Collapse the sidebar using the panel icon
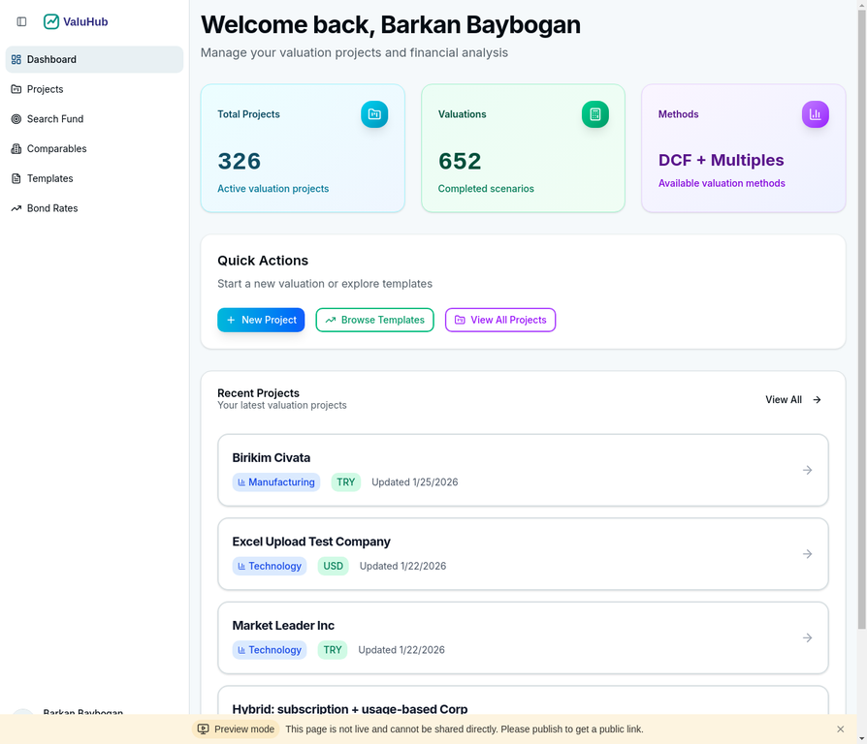The width and height of the screenshot is (867, 744). [21, 21]
